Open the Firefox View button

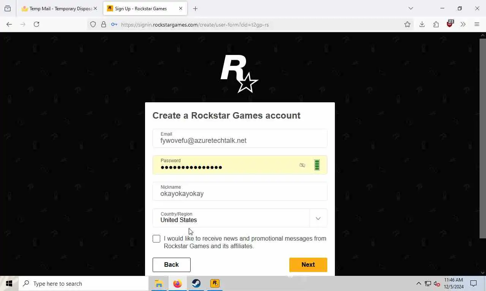[8, 8]
